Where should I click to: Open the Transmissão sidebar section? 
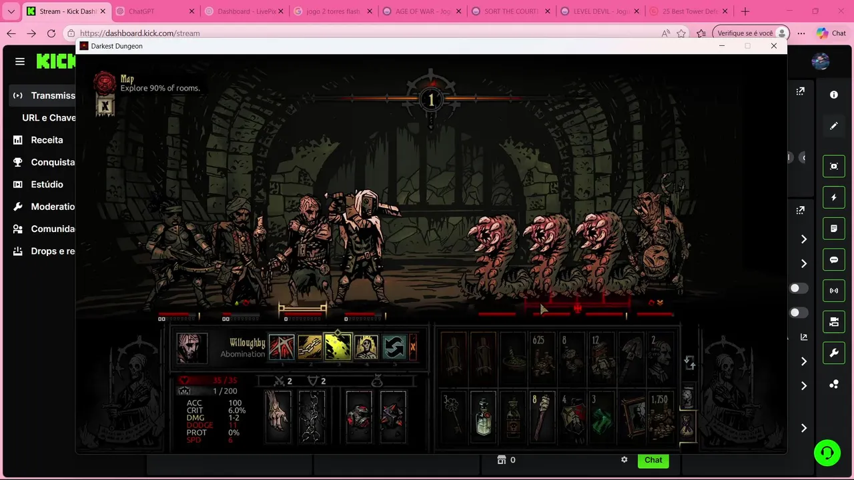43,95
